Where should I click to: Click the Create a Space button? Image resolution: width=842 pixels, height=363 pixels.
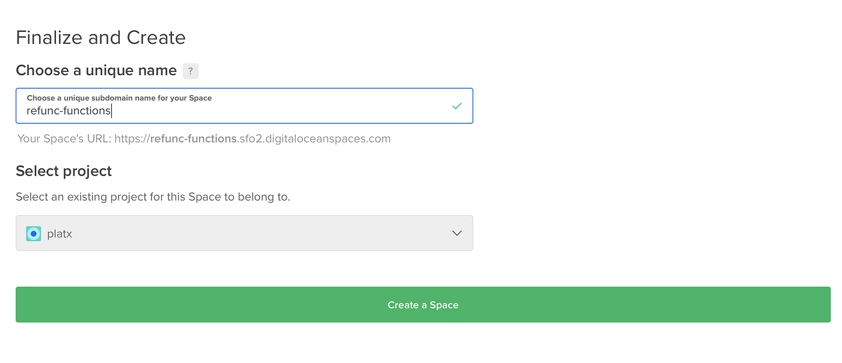click(423, 305)
